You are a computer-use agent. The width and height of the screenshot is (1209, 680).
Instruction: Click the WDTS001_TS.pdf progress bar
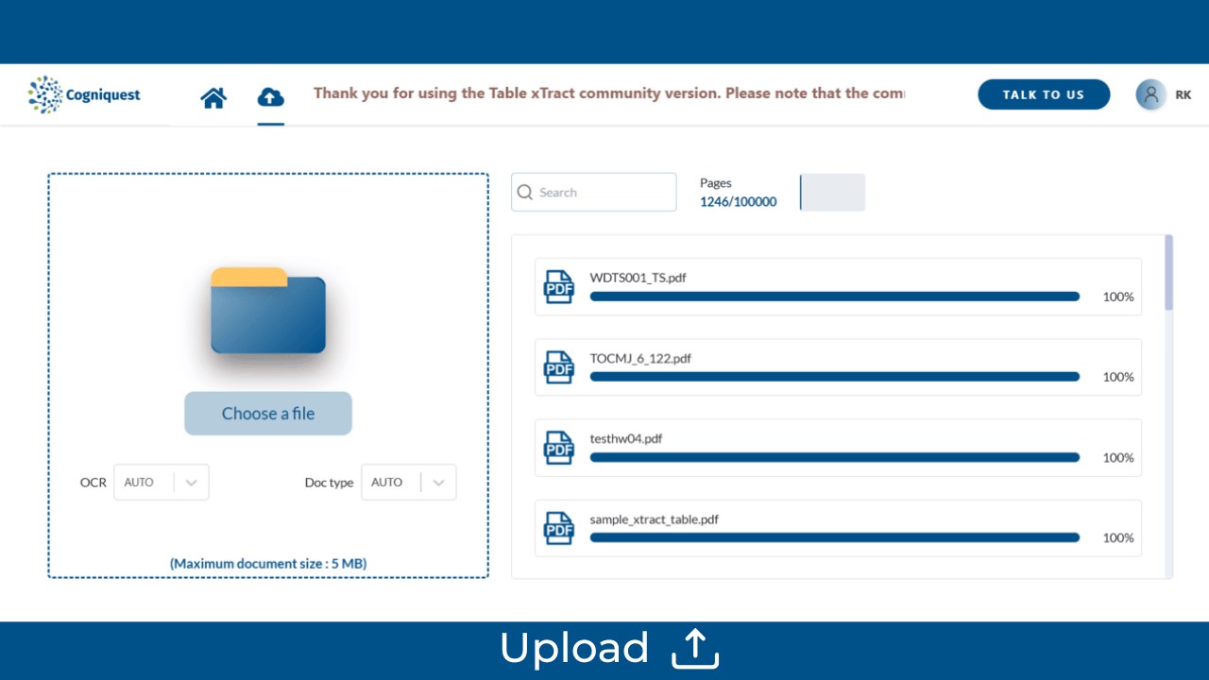click(x=835, y=297)
